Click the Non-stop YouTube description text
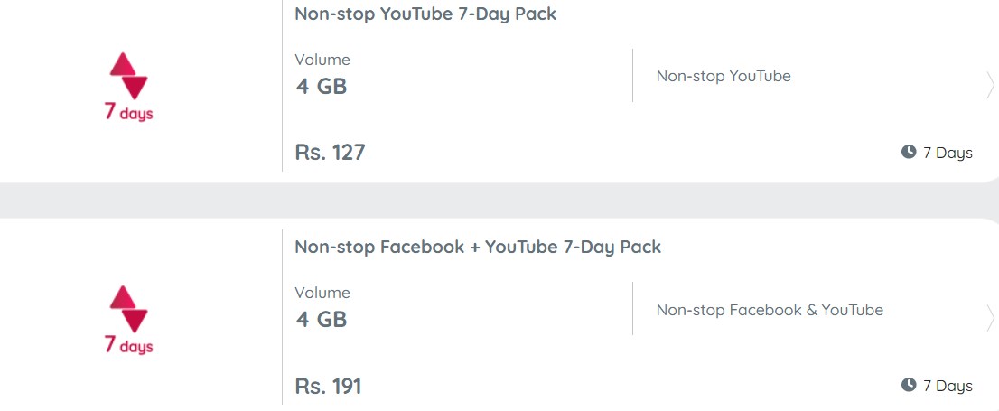999x411 pixels. (x=724, y=77)
